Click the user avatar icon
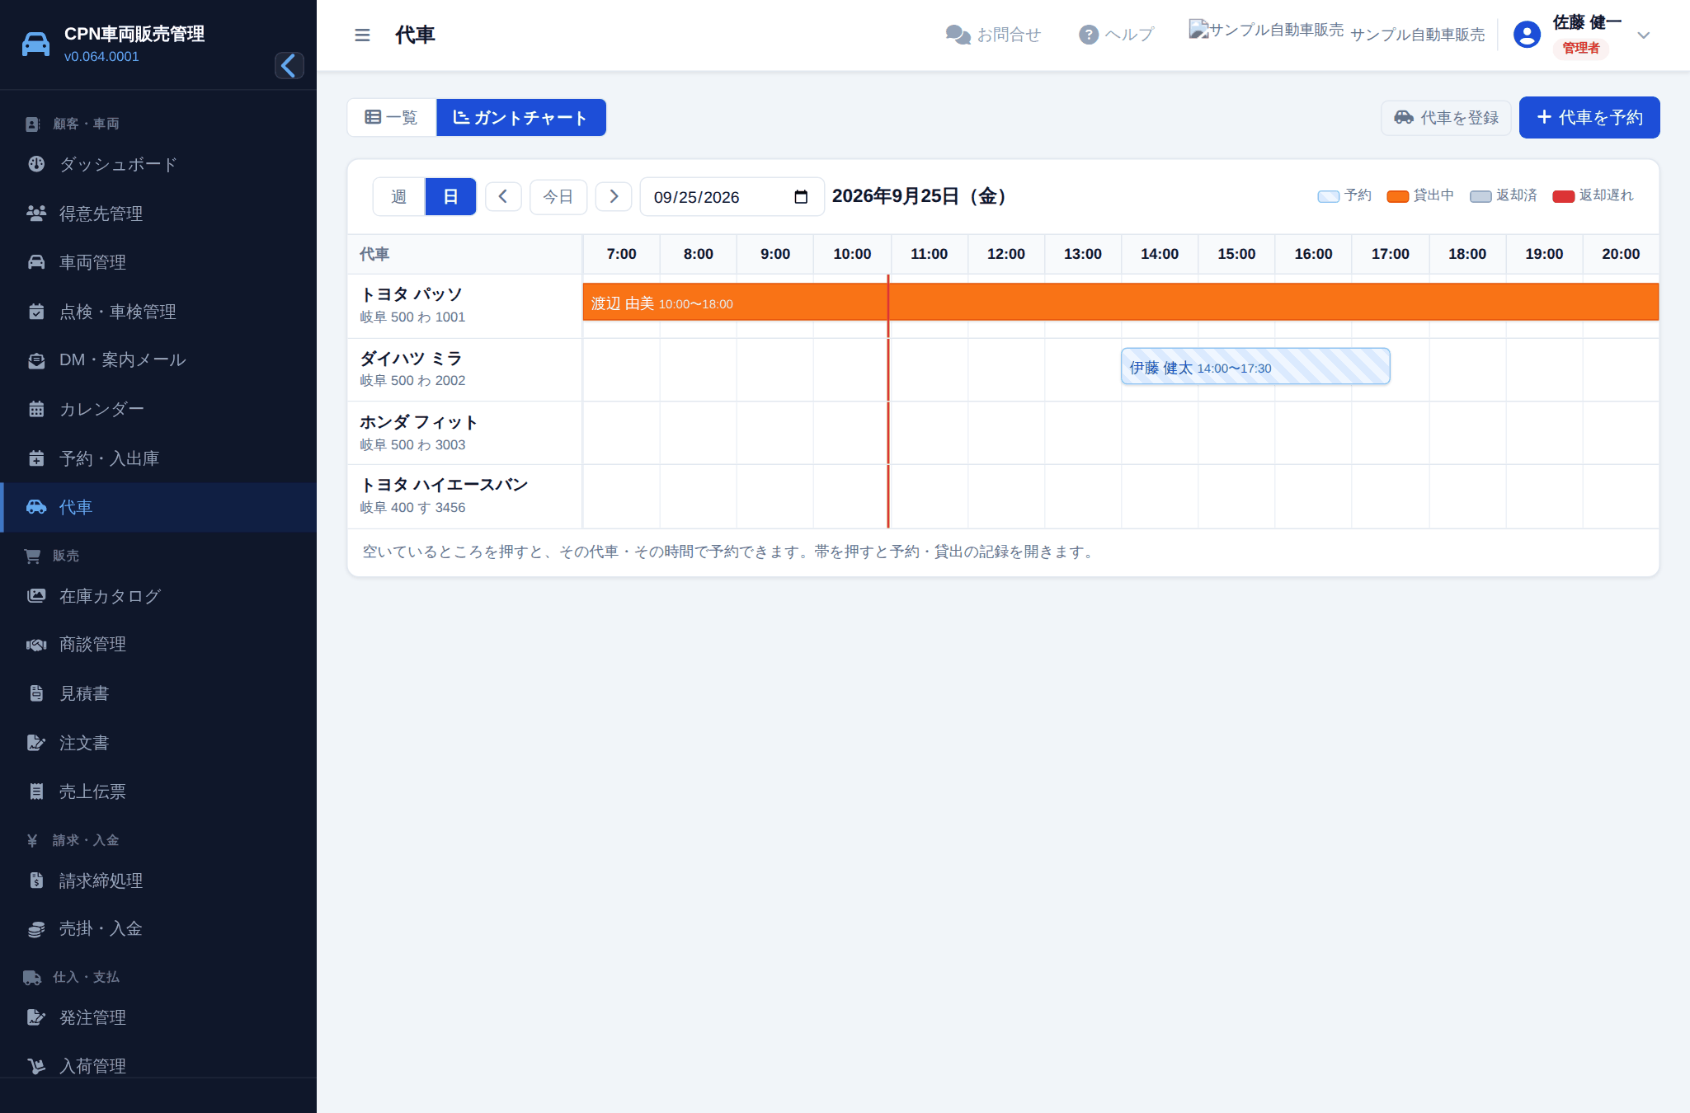 pyautogui.click(x=1527, y=35)
